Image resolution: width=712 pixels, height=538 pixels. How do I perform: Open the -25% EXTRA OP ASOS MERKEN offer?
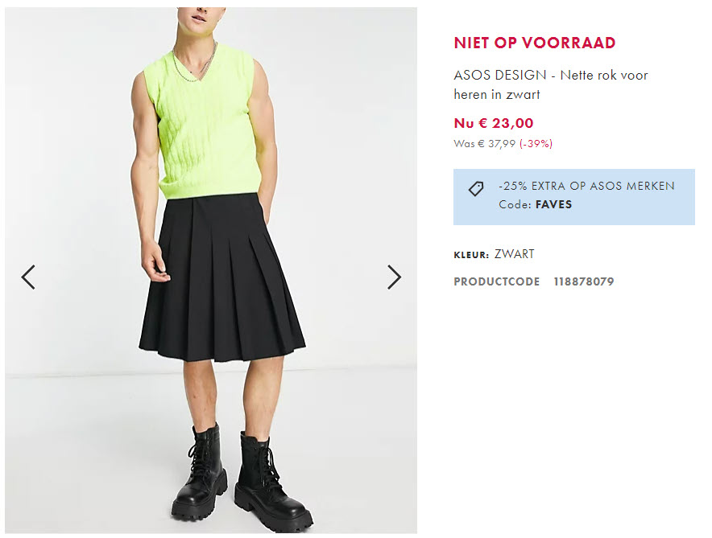(586, 186)
